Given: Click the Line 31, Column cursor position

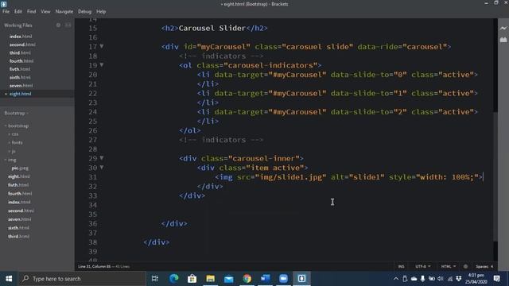Looking at the screenshot, I should click(94, 266).
